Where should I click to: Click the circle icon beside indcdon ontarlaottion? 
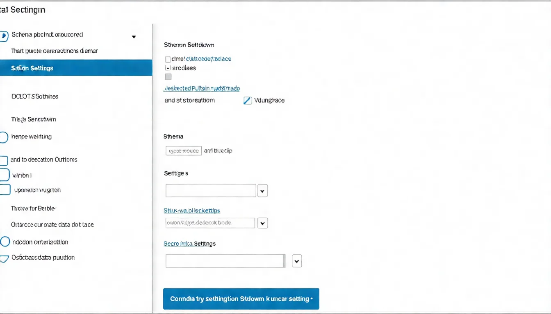[x=5, y=242]
